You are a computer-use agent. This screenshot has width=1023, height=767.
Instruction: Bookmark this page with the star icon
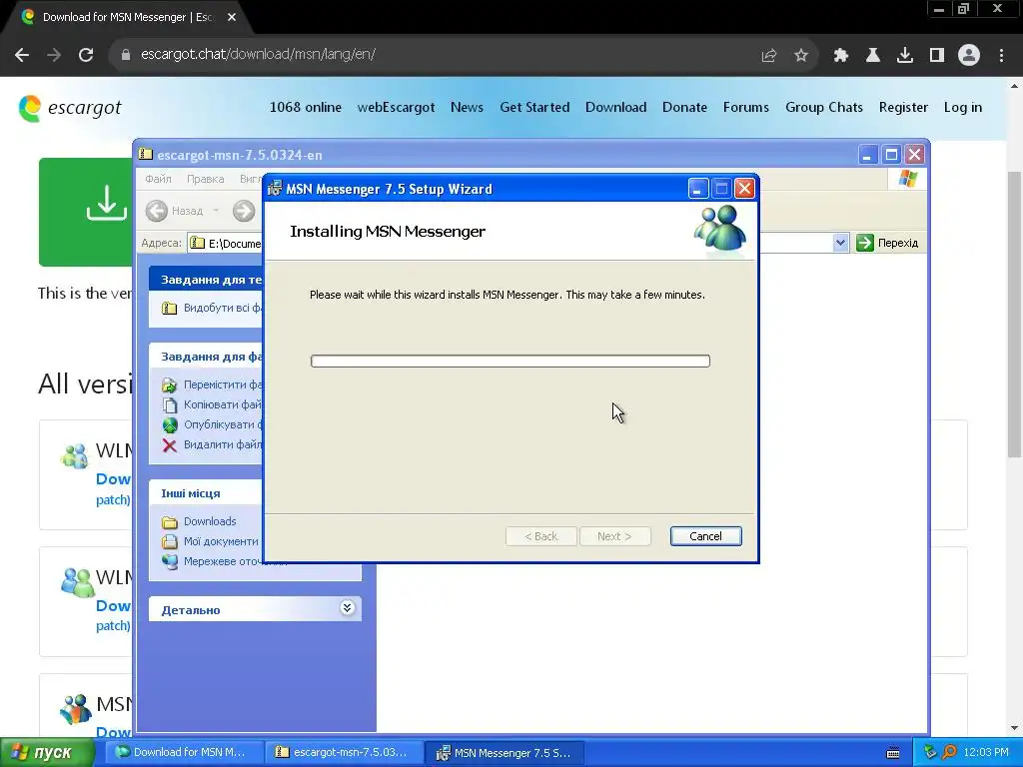point(801,56)
